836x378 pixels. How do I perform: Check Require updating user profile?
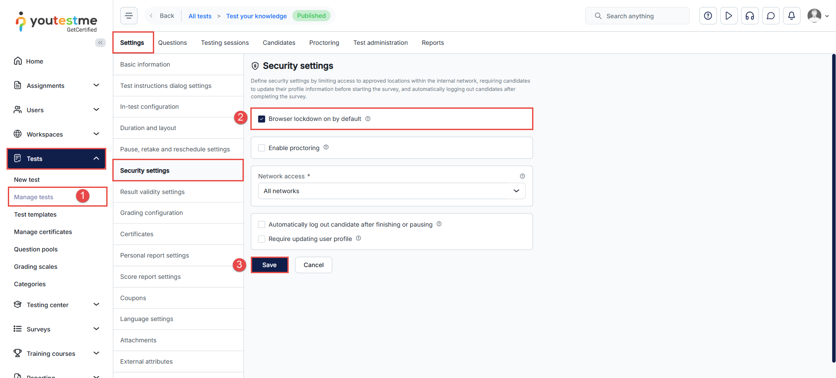[262, 239]
